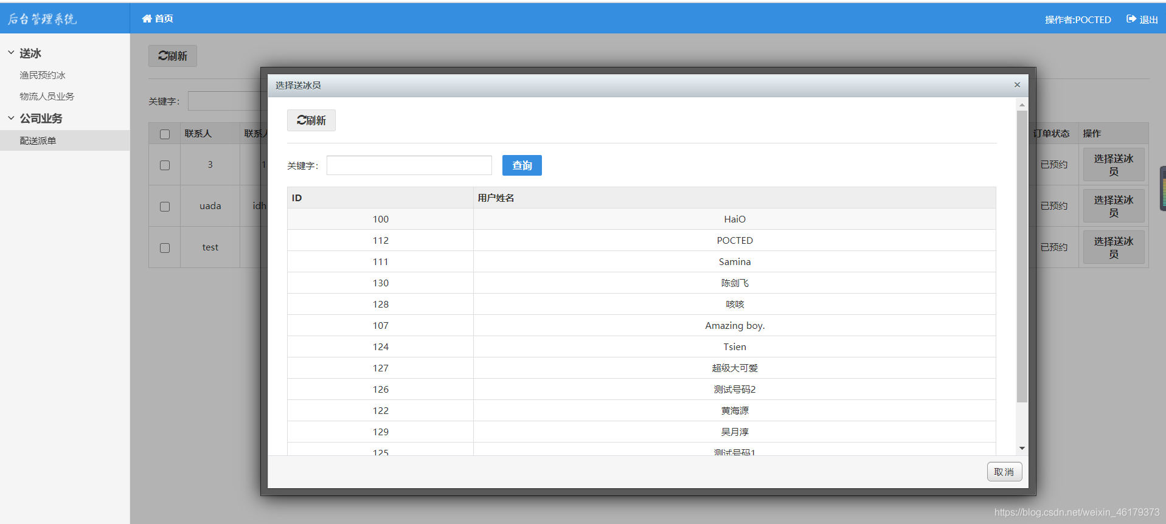Select user Tsien in the list
Viewport: 1166px width, 524px height.
point(735,346)
